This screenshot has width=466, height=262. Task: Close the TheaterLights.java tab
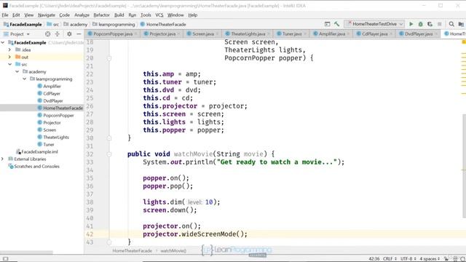(268, 34)
